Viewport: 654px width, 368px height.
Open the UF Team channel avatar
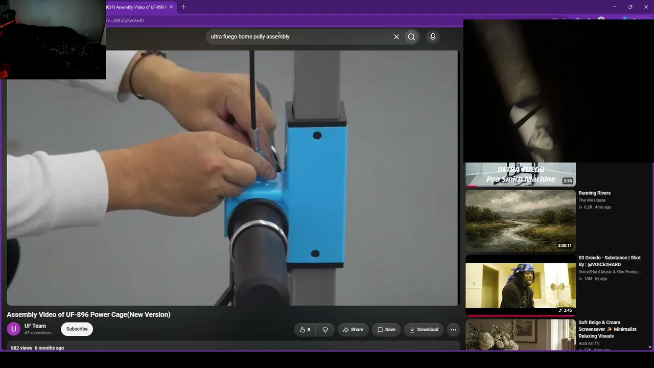[13, 329]
